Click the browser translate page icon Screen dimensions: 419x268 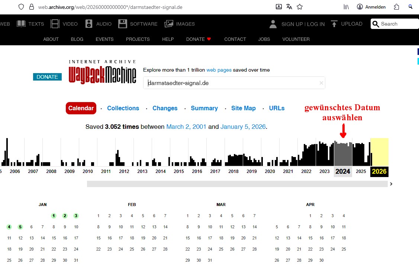point(289,7)
